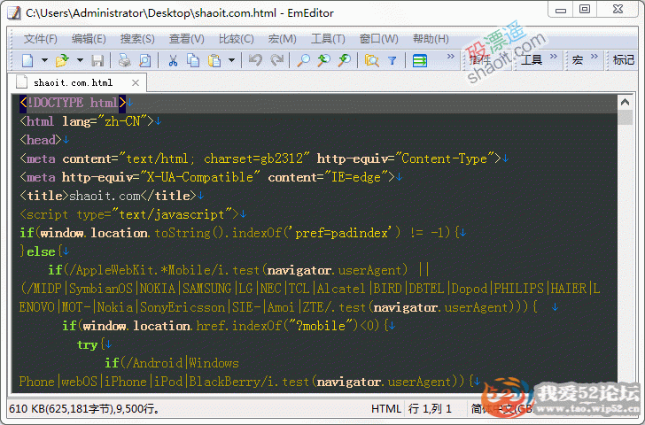Click the Save floppy disk icon
This screenshot has width=645, height=425.
[x=97, y=60]
